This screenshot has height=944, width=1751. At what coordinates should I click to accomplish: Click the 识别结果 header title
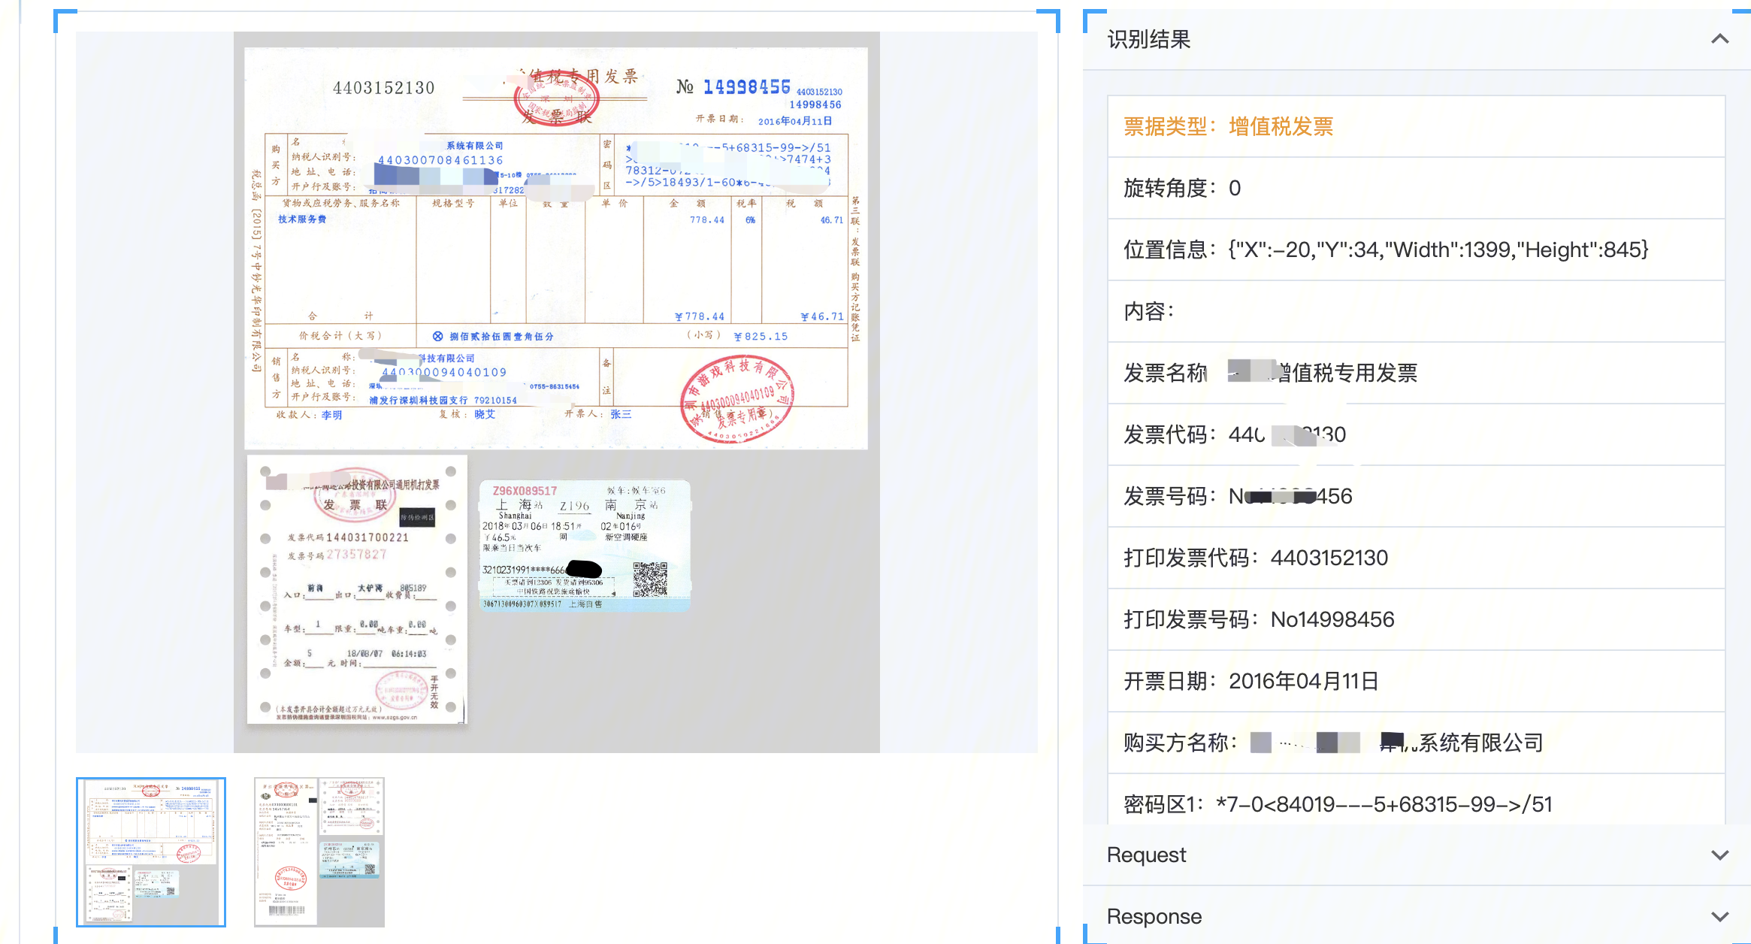click(1149, 39)
